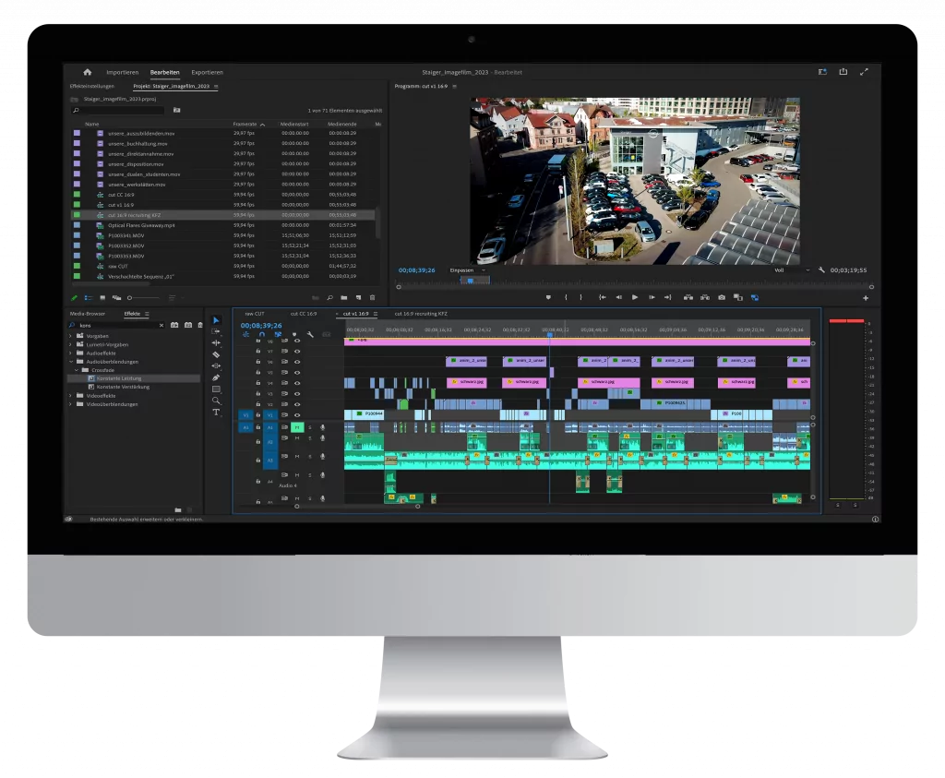Viewport: 945px width, 778px height.
Task: Create a new bin in Project panel
Action: pos(343,298)
